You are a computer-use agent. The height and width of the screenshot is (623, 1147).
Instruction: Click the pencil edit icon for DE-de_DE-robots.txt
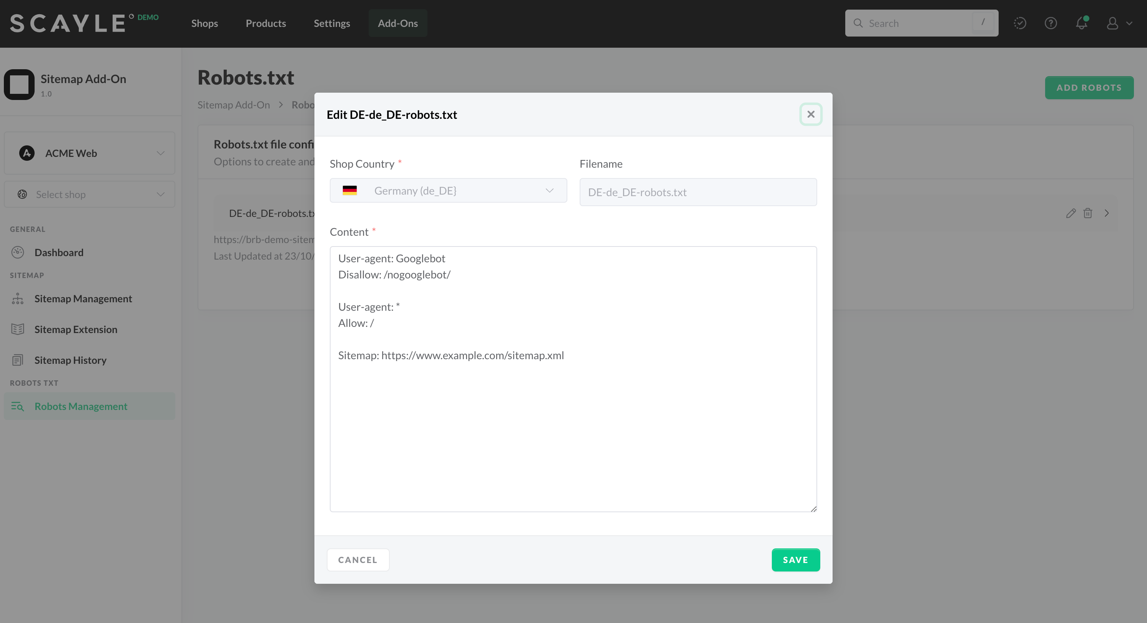(x=1071, y=213)
